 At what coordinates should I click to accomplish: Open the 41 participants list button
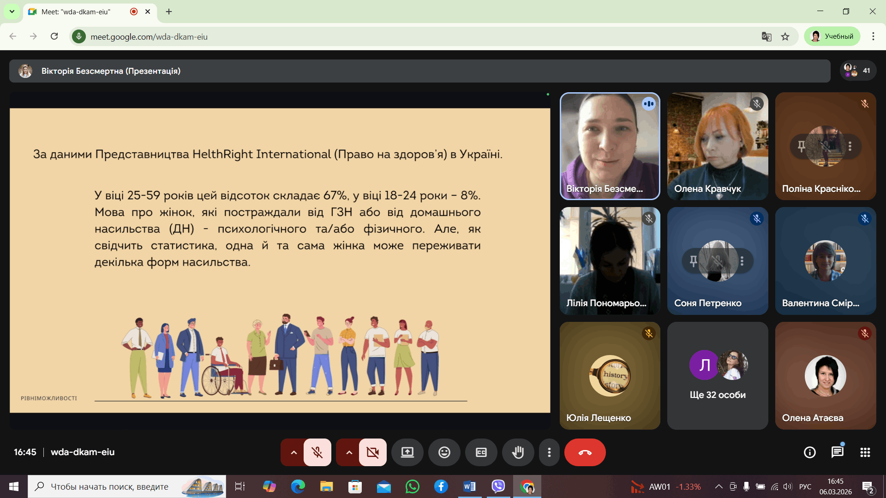[x=857, y=71]
